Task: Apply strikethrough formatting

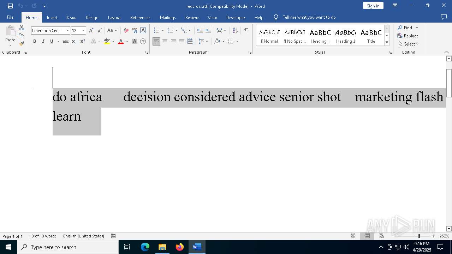Action: 65,42
